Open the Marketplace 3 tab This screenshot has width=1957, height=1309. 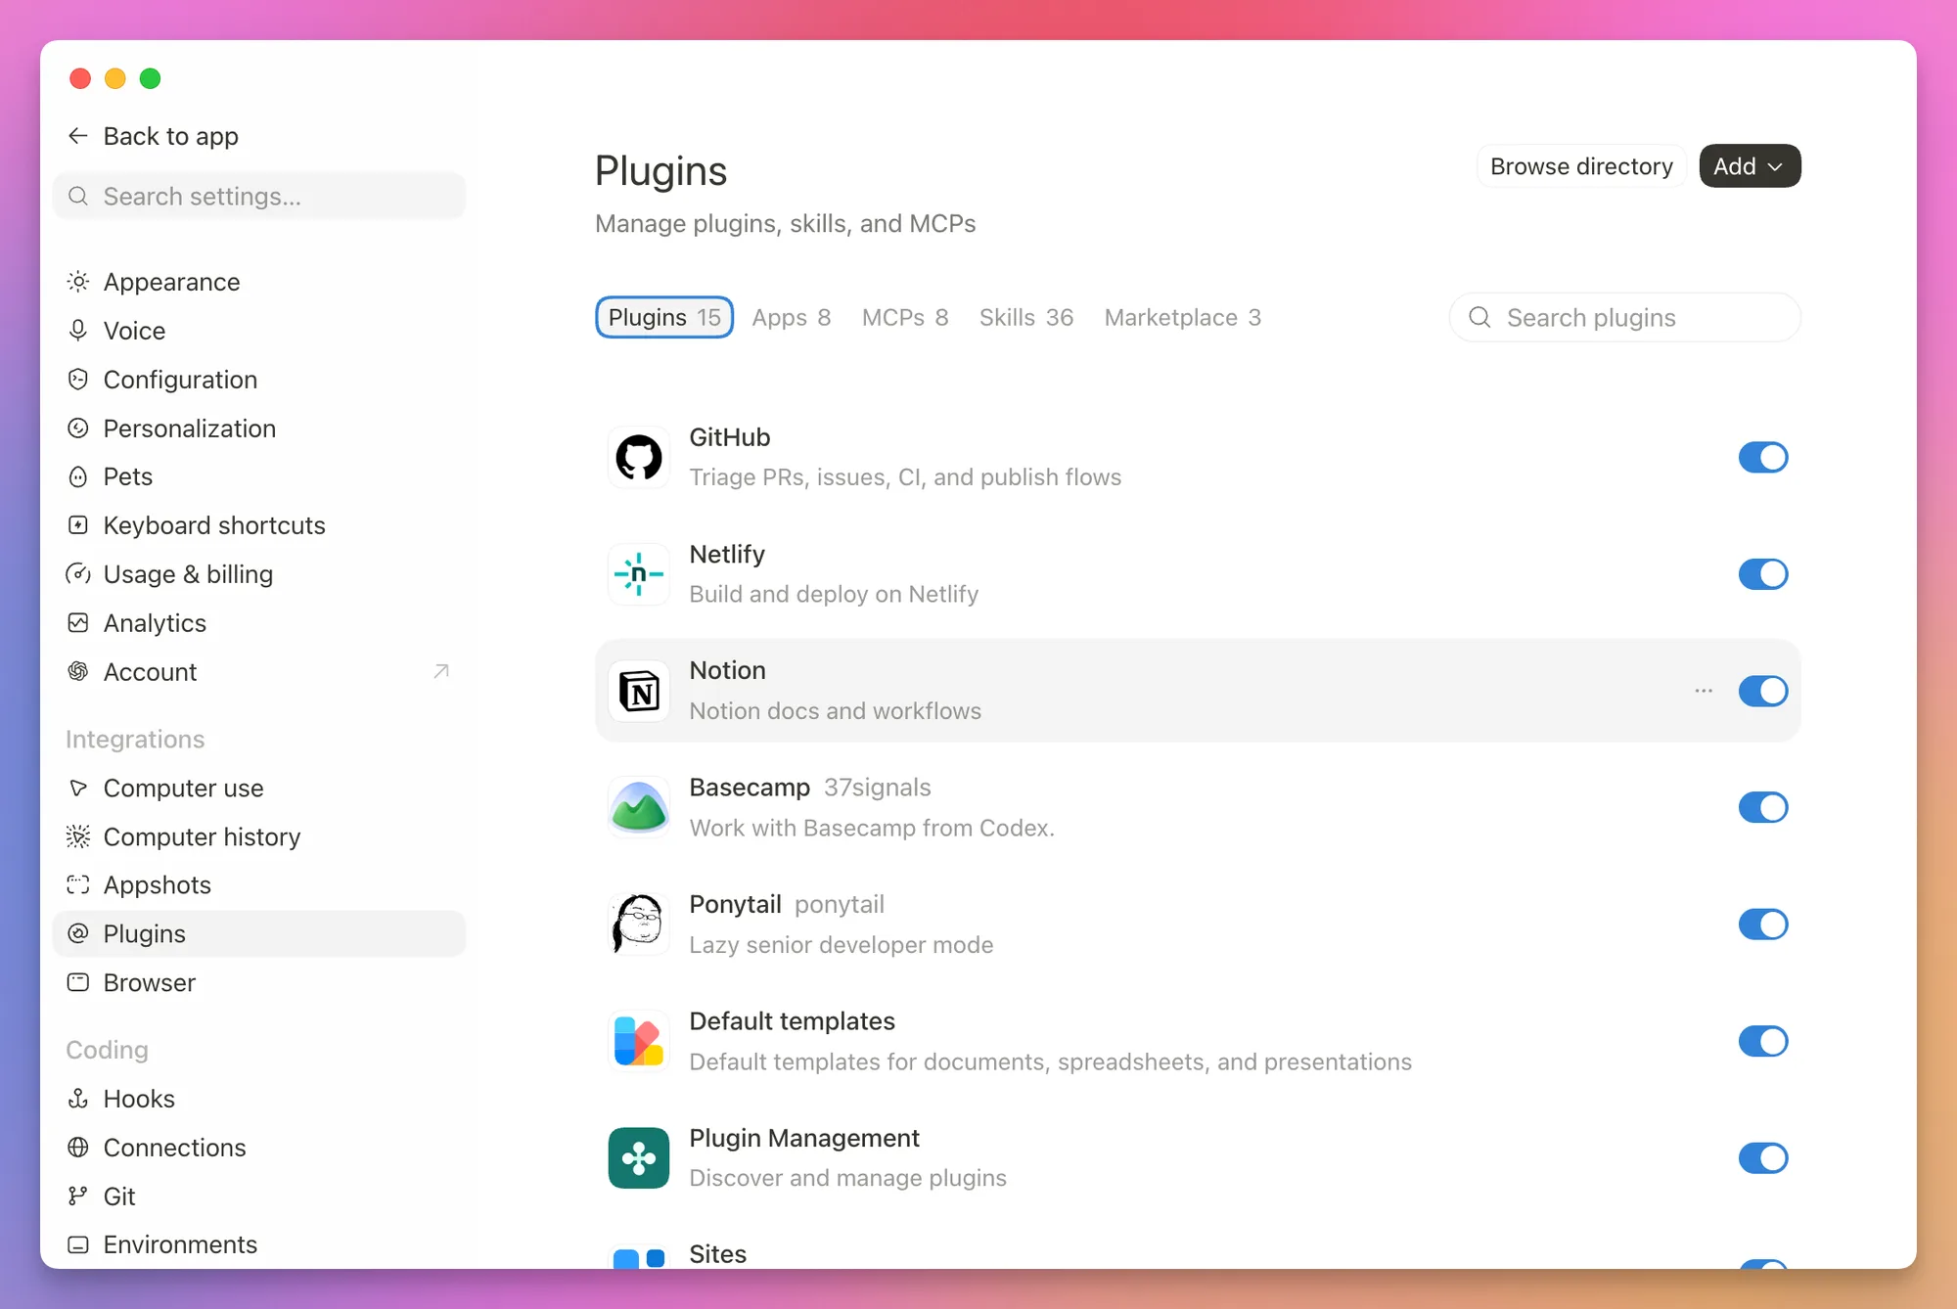click(x=1183, y=317)
